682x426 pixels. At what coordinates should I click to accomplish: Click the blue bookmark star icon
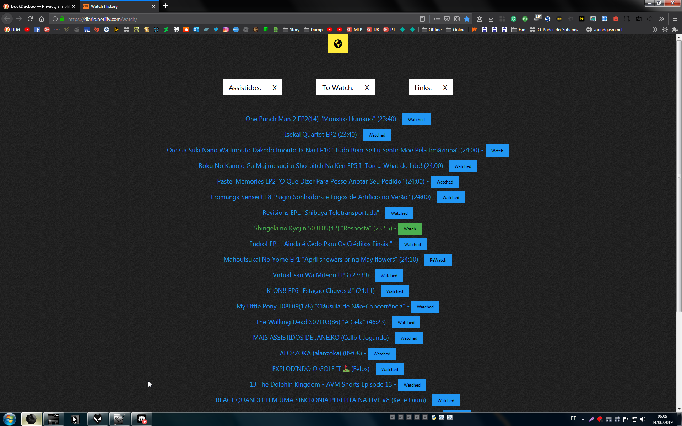(467, 19)
